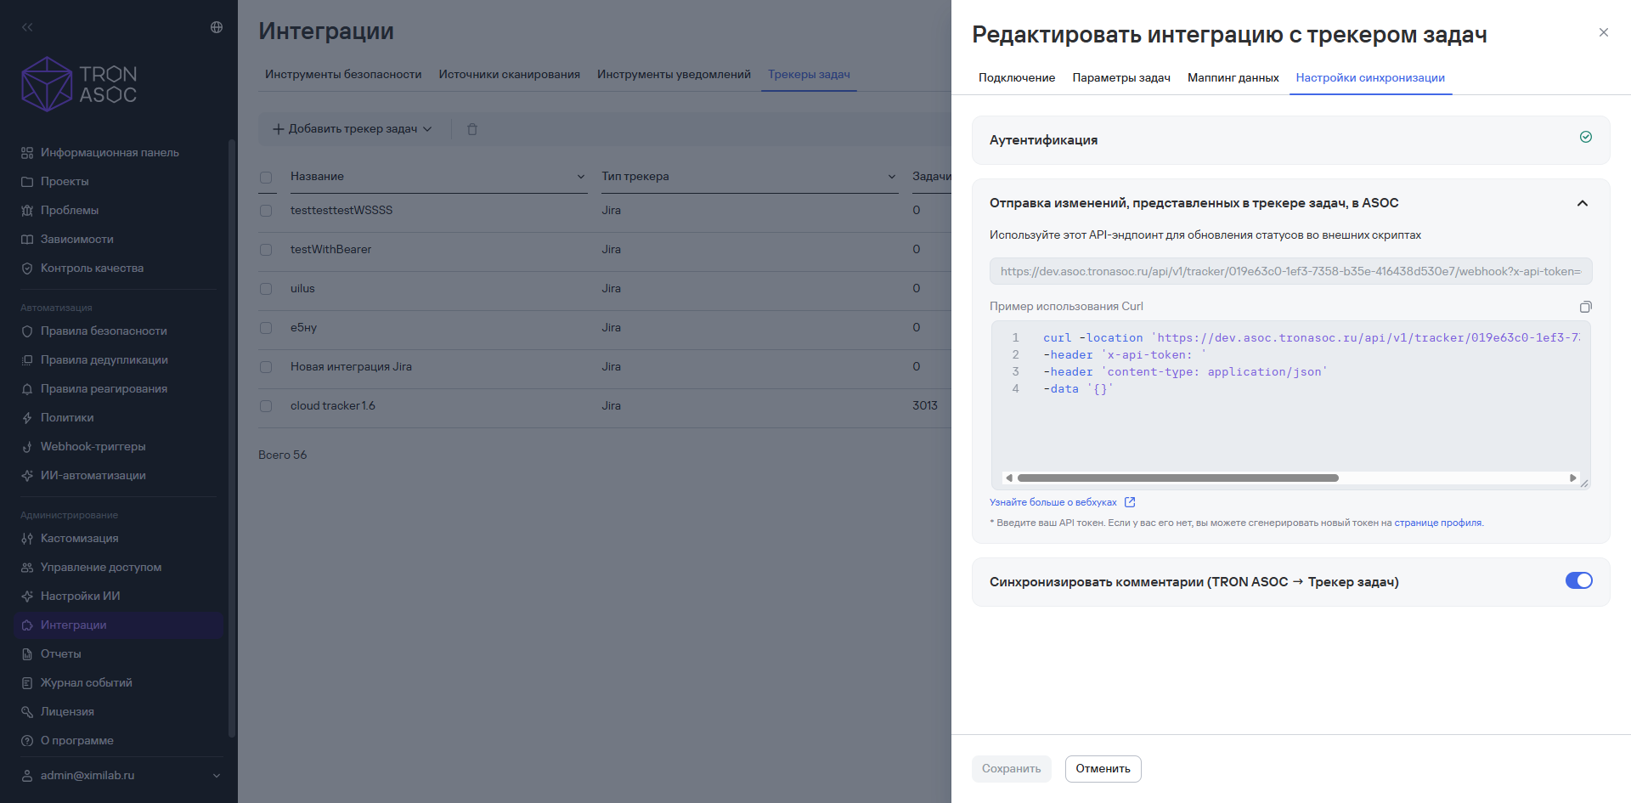
Task: Open Информационная панель in sidebar
Action: 110,153
